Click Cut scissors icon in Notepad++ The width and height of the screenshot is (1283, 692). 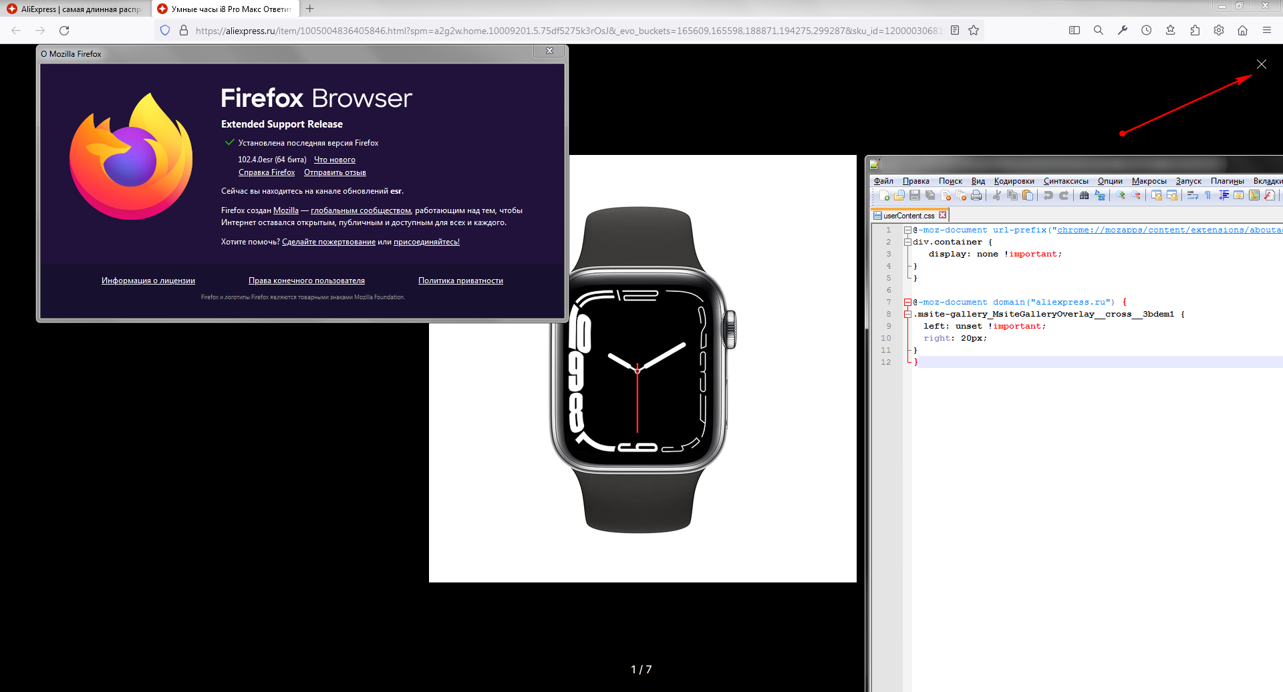997,195
